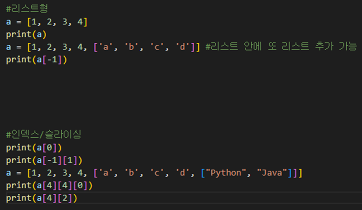Click the comment '#리스트 안에 또 리스트 추가 가능'
This screenshot has width=362, height=210.
click(x=281, y=47)
